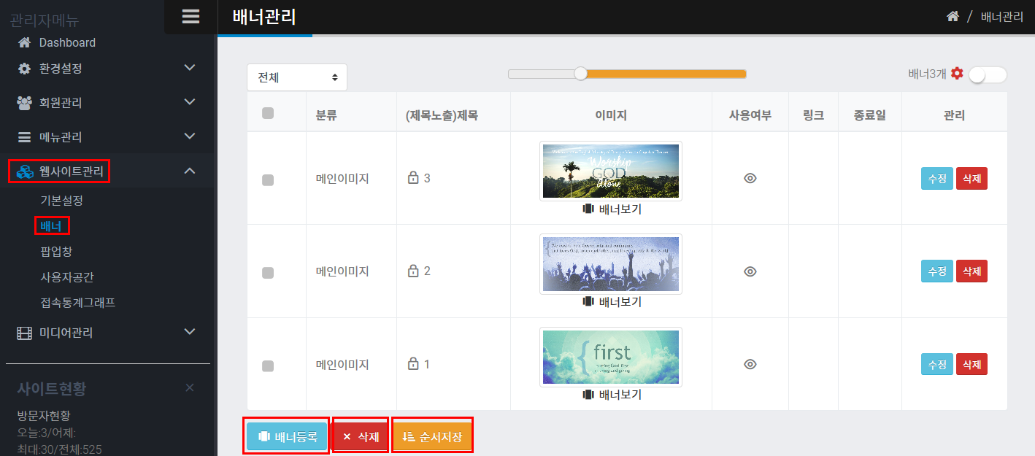Click the image size slider handle
Viewport: 1035px width, 456px height.
click(x=580, y=74)
